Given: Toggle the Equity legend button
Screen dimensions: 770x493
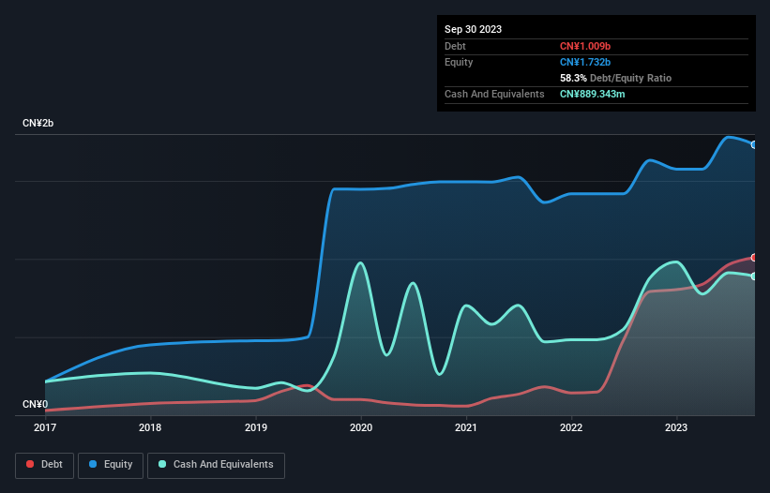Looking at the screenshot, I should point(111,465).
